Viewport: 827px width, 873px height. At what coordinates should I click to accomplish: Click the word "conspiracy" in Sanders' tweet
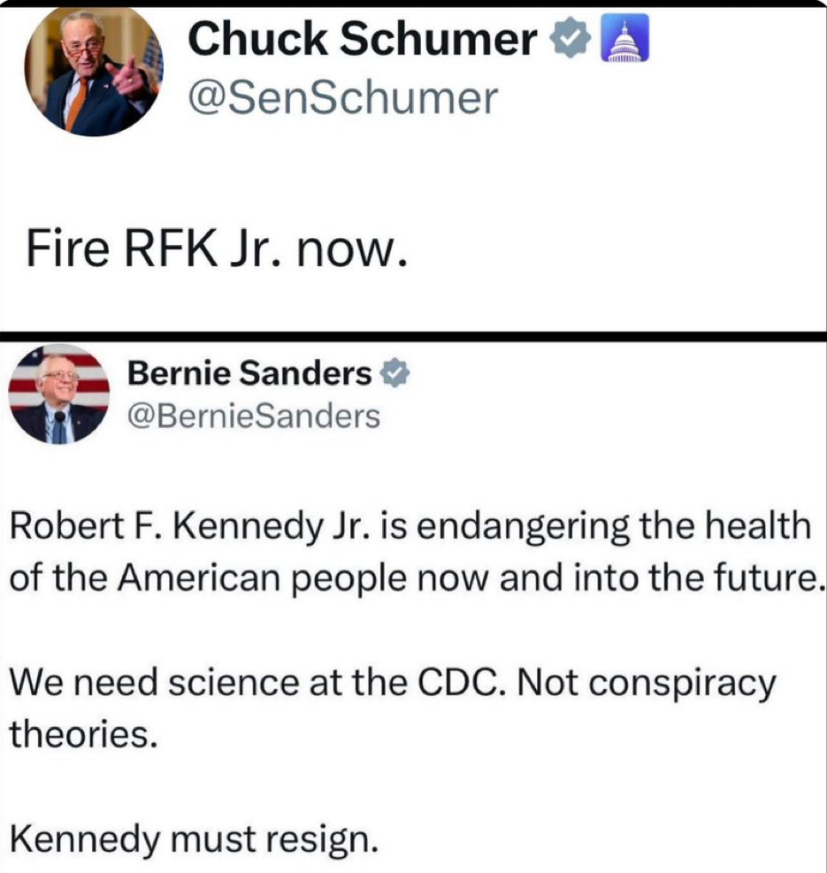coord(692,684)
